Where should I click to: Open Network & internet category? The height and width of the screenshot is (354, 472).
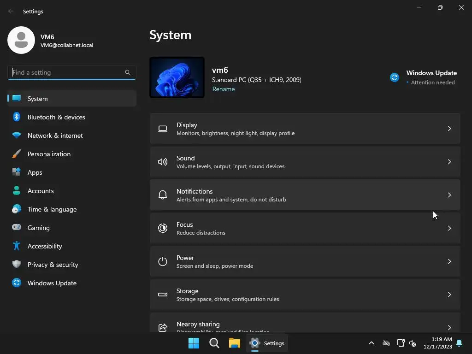coord(71,135)
